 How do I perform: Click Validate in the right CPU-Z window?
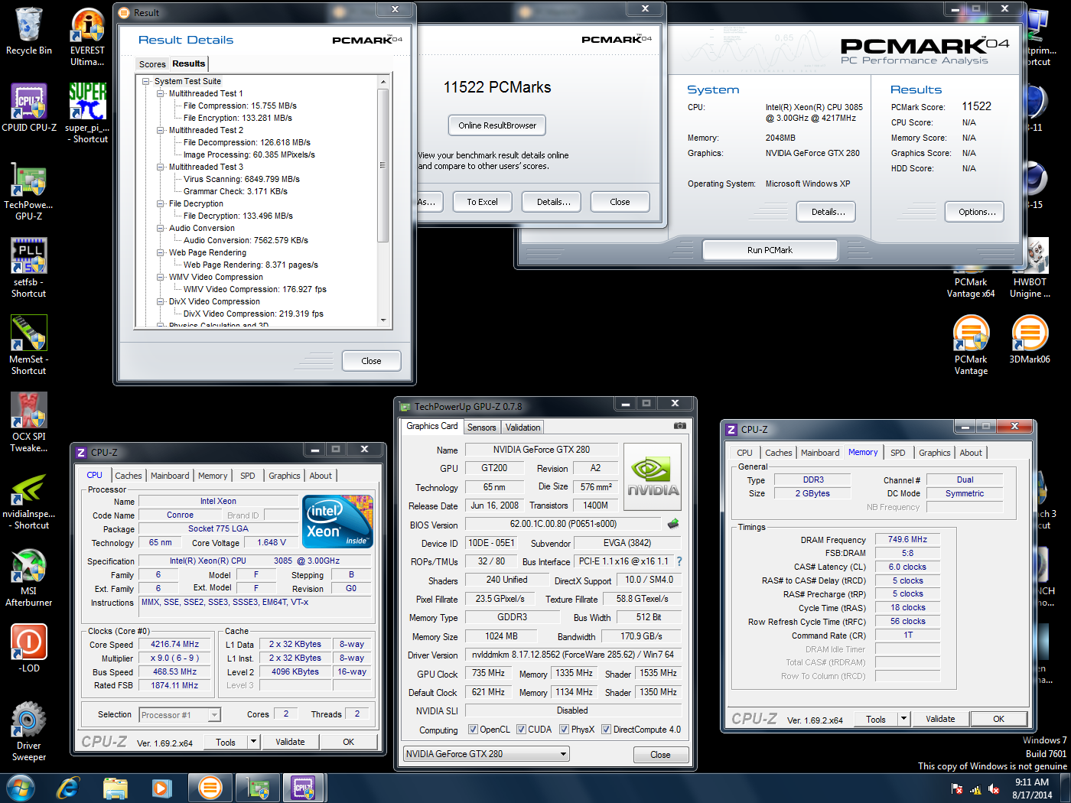[940, 719]
